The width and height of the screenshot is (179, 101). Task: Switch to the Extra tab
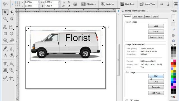pyautogui.click(x=155, y=17)
